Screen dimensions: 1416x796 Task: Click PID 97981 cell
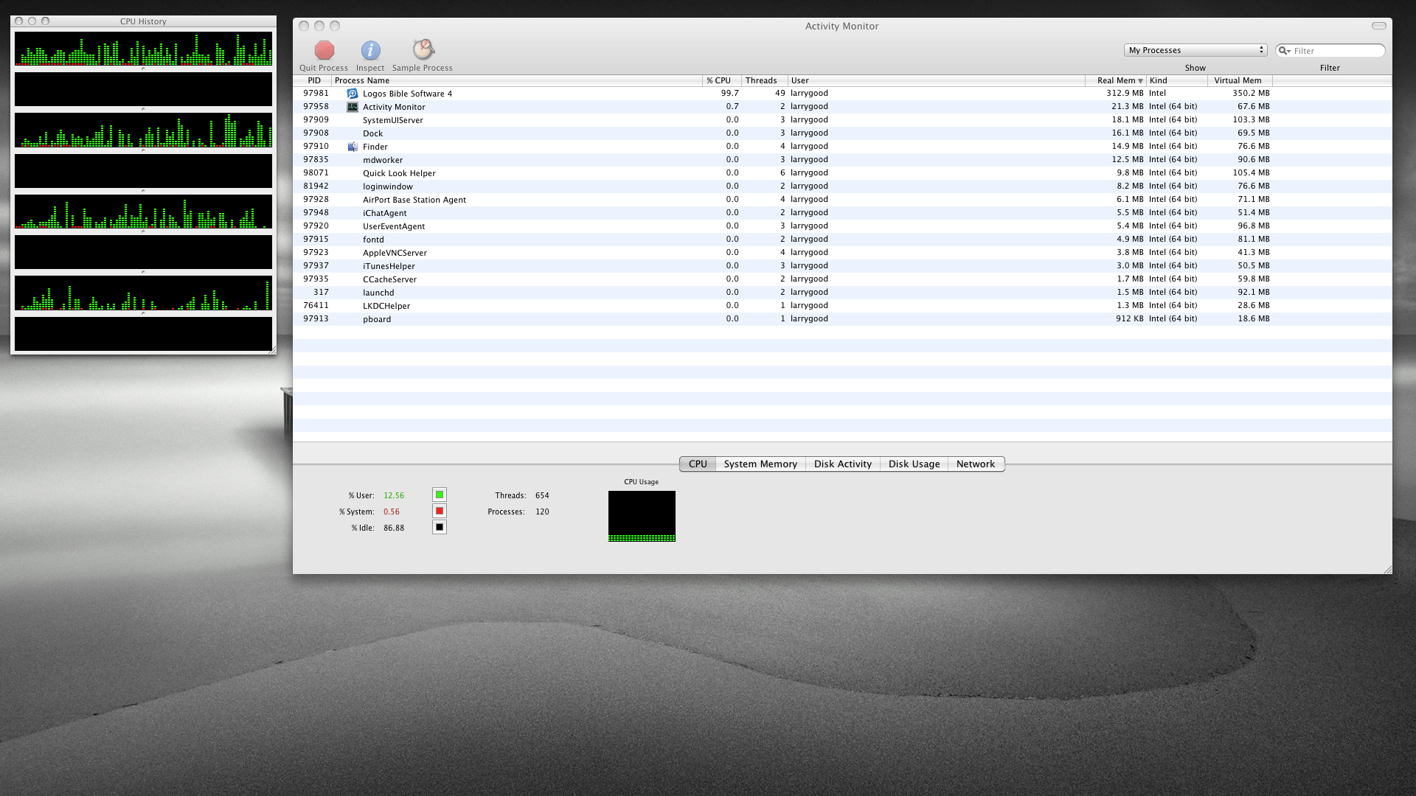pyautogui.click(x=316, y=94)
